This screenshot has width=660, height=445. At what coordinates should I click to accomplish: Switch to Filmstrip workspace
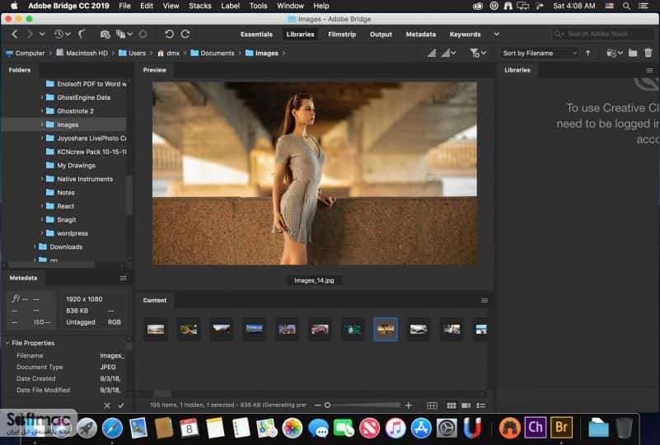[x=342, y=34]
